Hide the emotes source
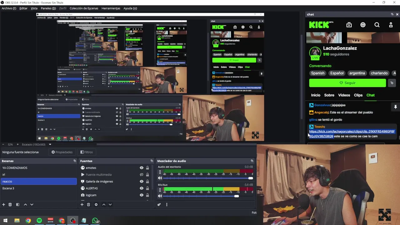 [142, 168]
